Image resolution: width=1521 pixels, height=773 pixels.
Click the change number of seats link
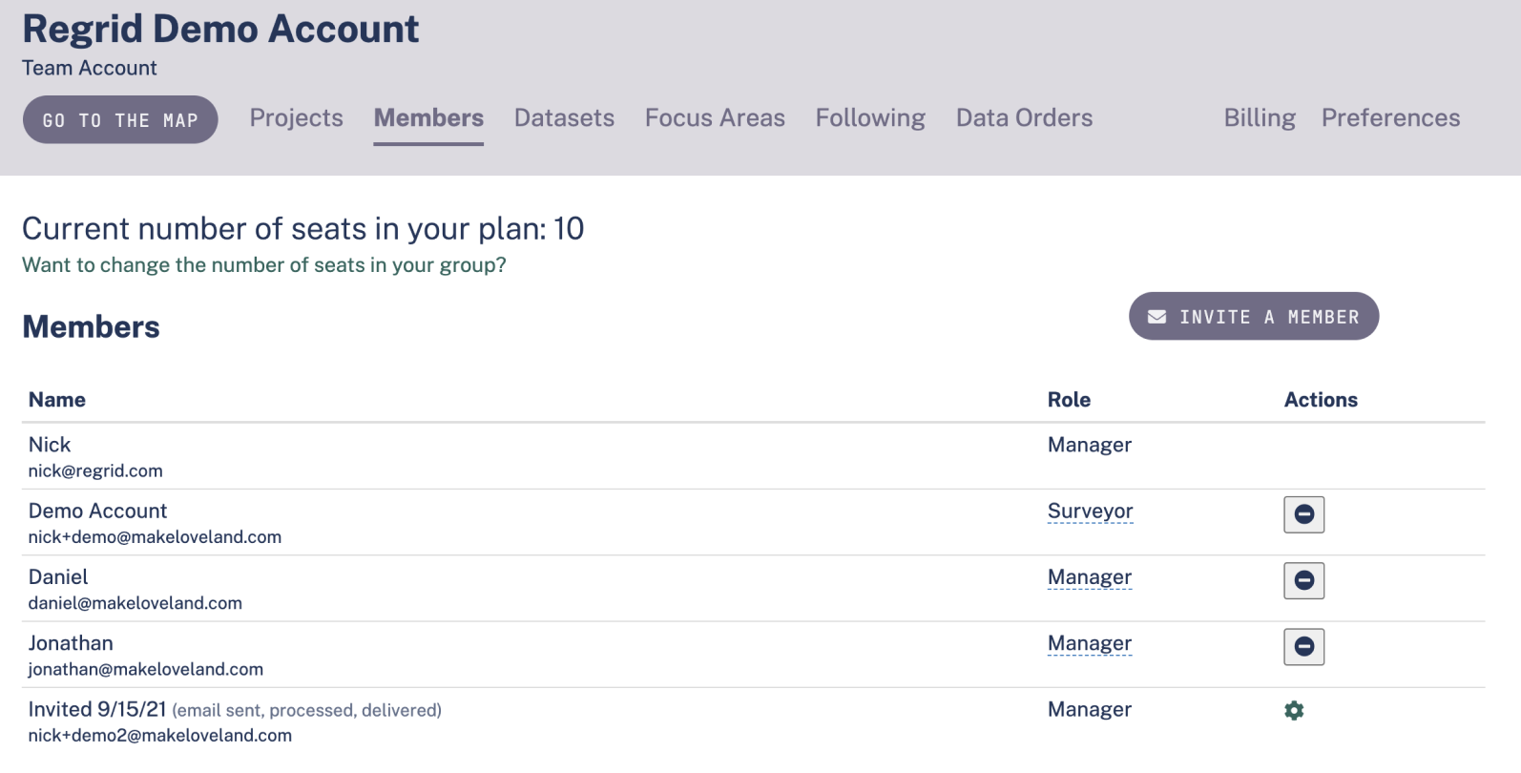pyautogui.click(x=264, y=265)
